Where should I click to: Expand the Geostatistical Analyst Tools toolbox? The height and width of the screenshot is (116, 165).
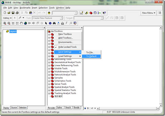(49, 62)
